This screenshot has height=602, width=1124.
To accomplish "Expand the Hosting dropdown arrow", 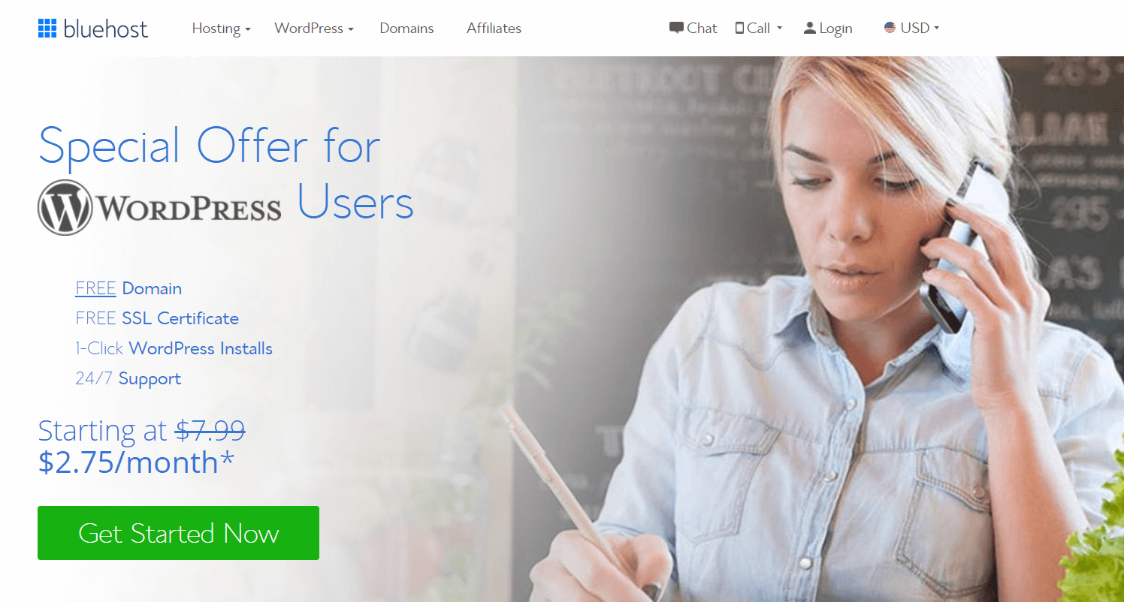I will pos(247,29).
